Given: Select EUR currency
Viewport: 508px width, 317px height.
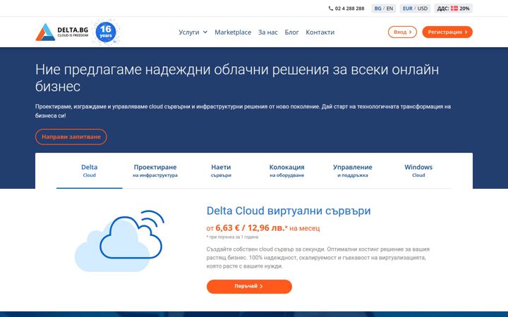Looking at the screenshot, I should [408, 8].
